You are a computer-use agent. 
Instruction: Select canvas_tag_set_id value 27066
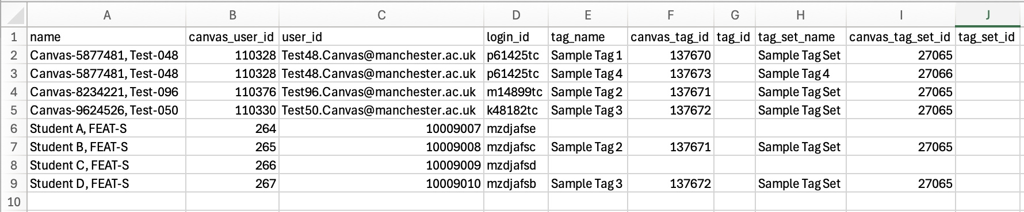point(901,74)
